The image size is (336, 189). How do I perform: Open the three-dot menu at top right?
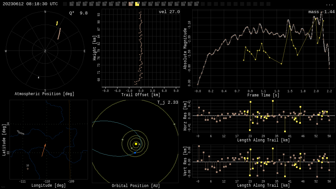pos(329,5)
